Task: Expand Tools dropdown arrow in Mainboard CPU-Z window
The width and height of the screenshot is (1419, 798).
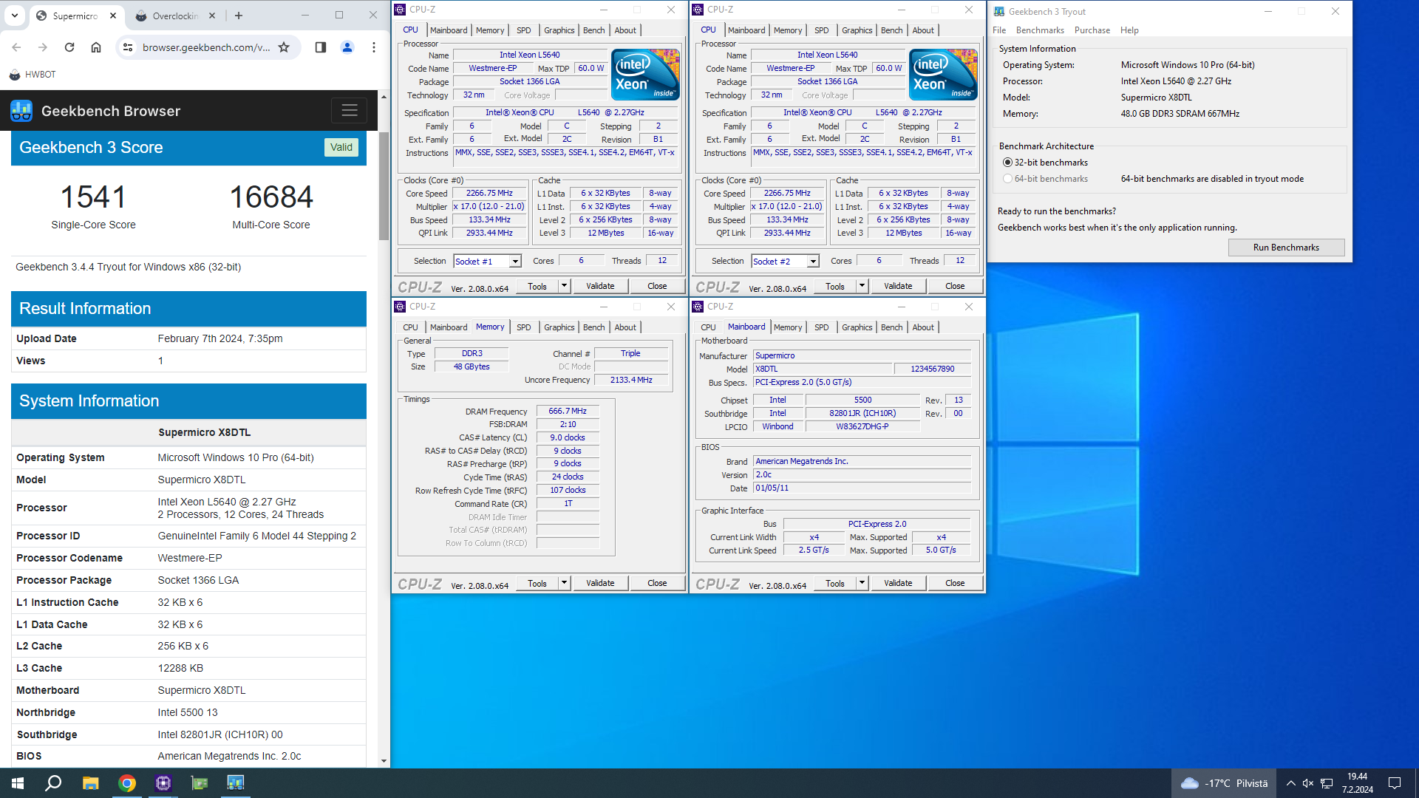Action: pyautogui.click(x=862, y=583)
